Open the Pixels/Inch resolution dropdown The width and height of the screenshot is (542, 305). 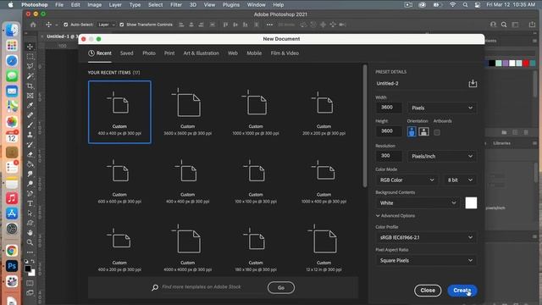[x=442, y=156]
